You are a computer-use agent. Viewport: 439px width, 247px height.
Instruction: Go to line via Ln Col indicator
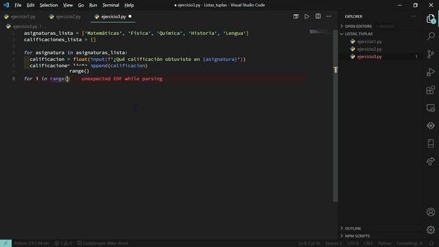tap(309, 243)
